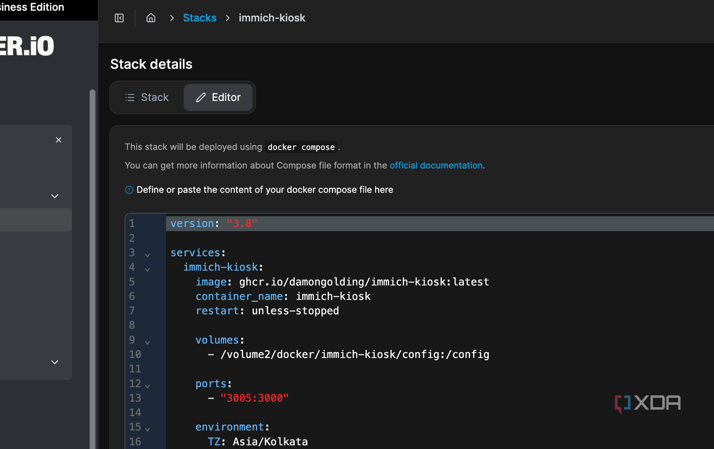Screen dimensions: 714x449
Task: Click the volumes: key on line 9
Action: click(x=220, y=340)
